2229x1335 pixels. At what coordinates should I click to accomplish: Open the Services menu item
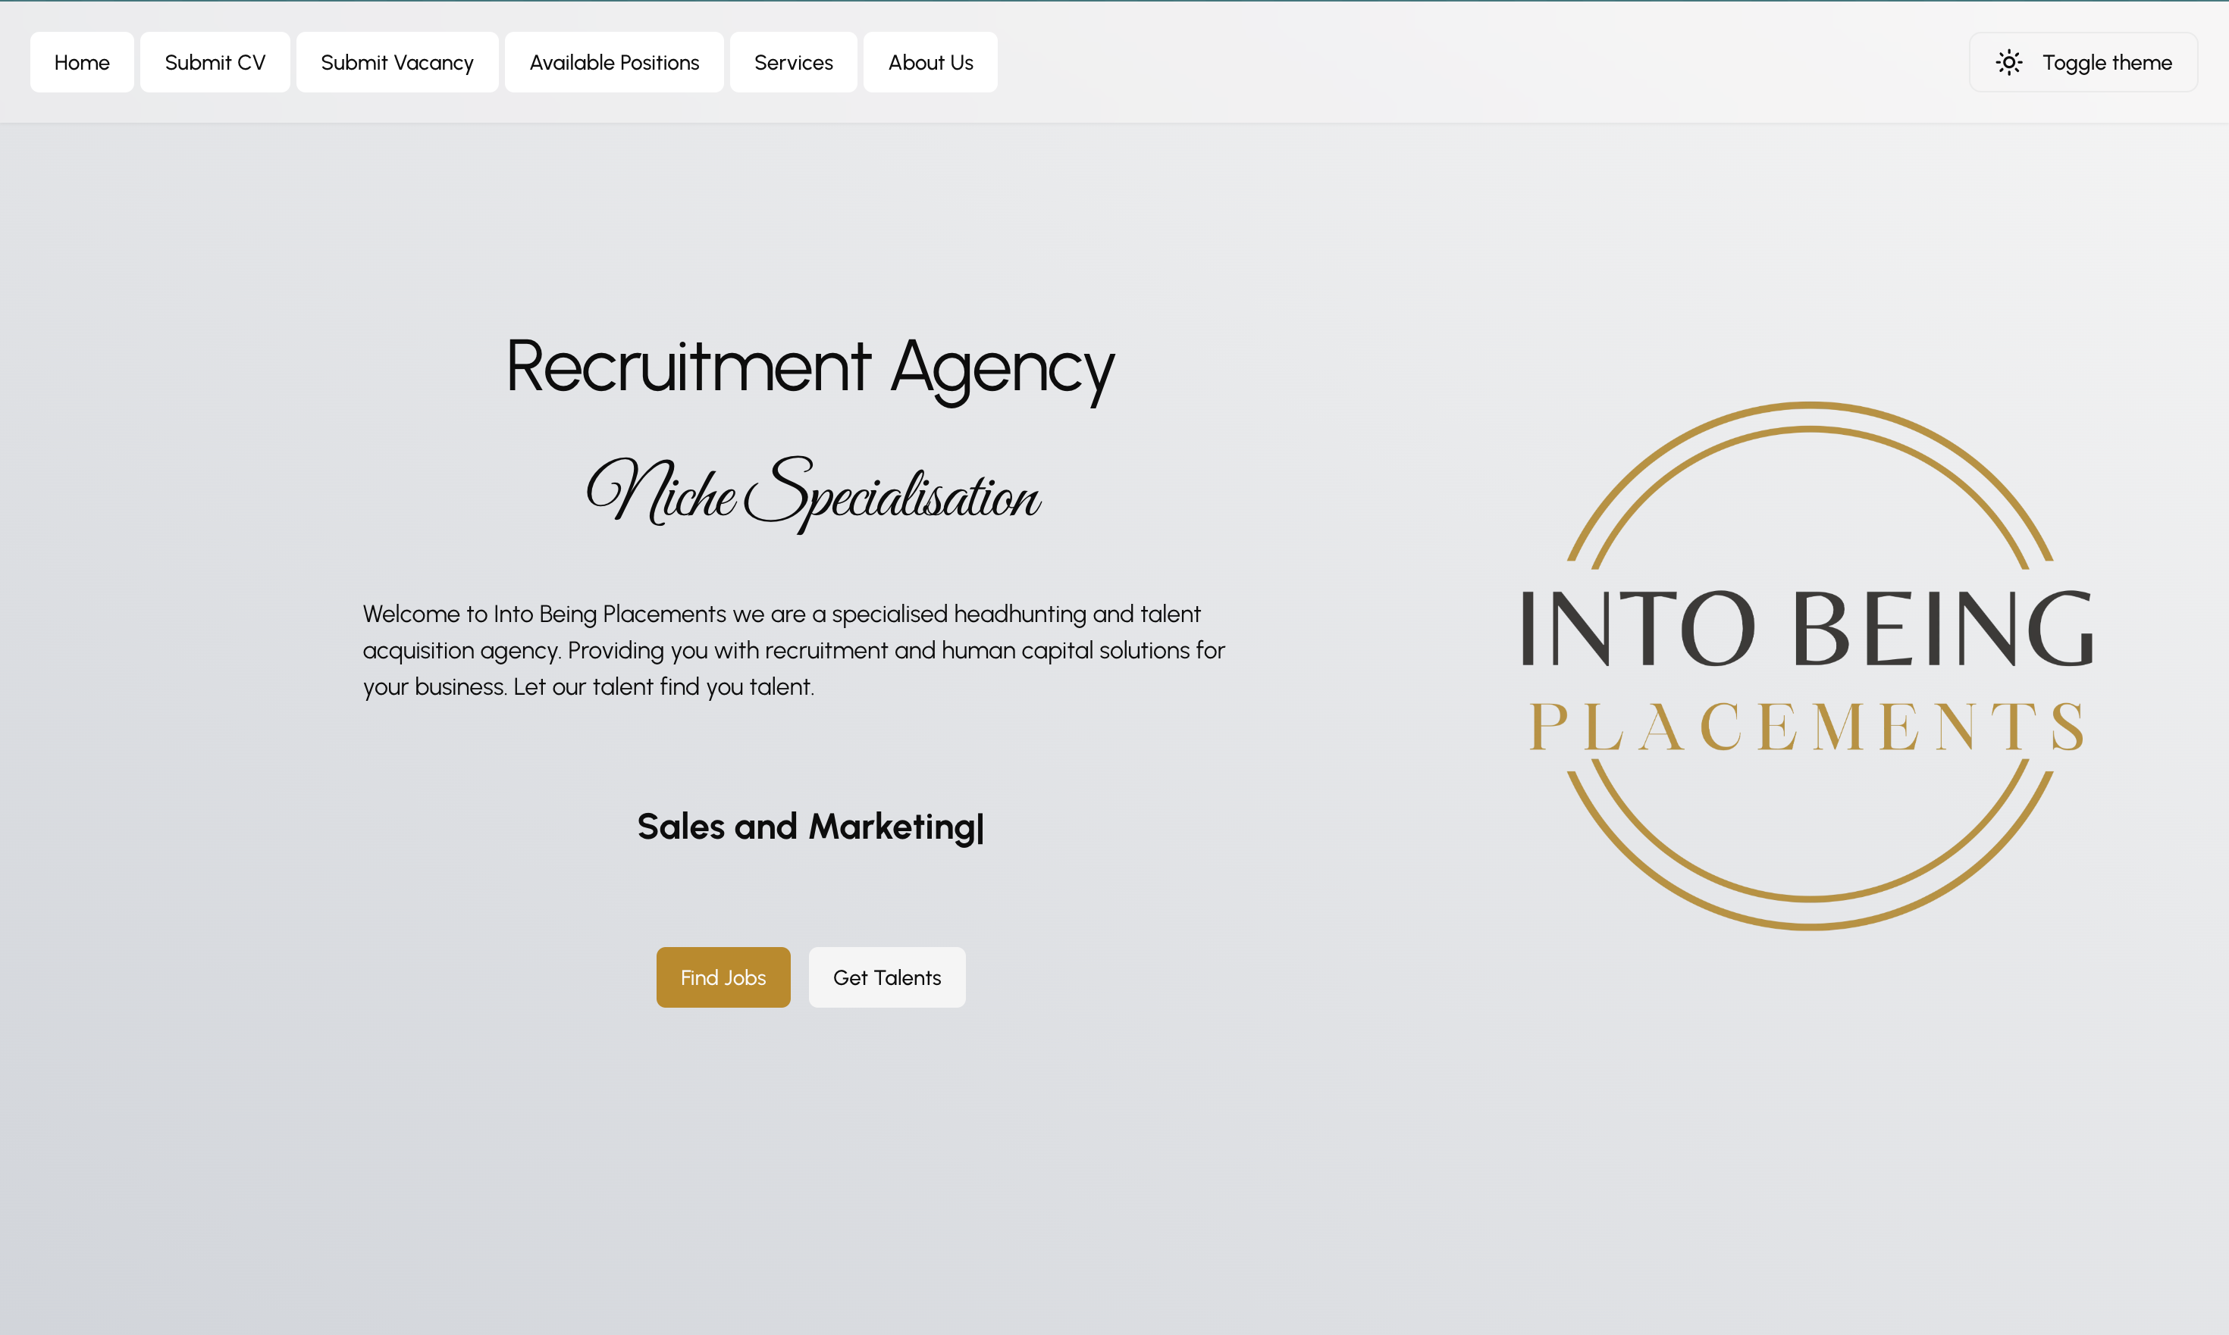pyautogui.click(x=793, y=62)
